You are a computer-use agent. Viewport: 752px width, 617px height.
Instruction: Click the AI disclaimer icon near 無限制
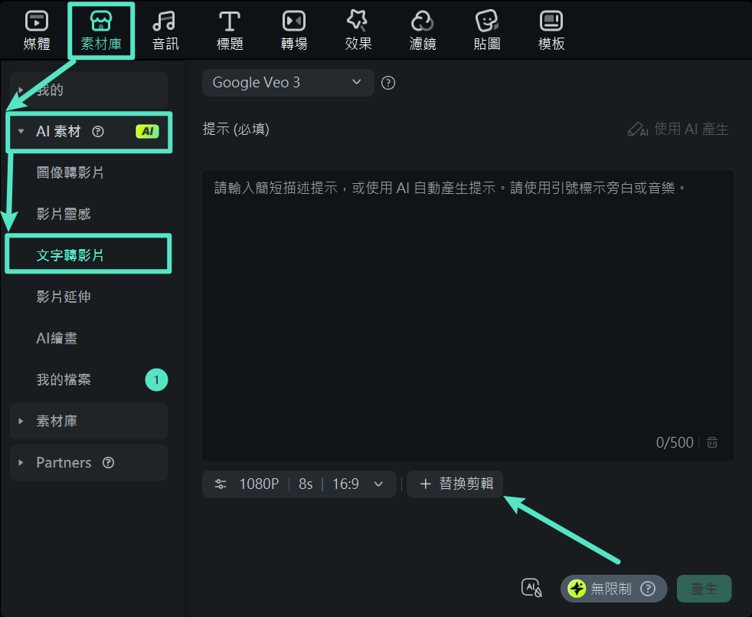click(x=532, y=586)
